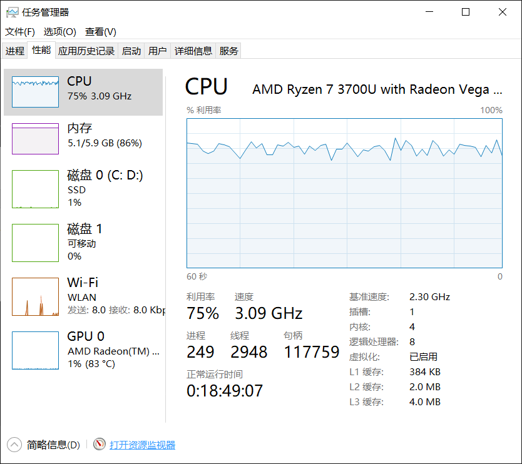Image resolution: width=522 pixels, height=464 pixels.
Task: Click the Resource Monitor gauge icon
Action: pos(99,445)
